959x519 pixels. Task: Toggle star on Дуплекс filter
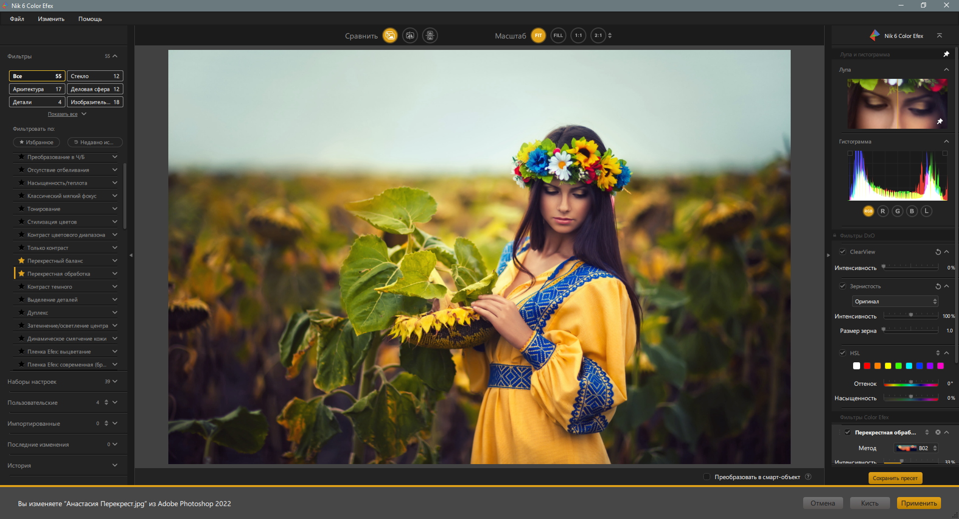coord(21,312)
